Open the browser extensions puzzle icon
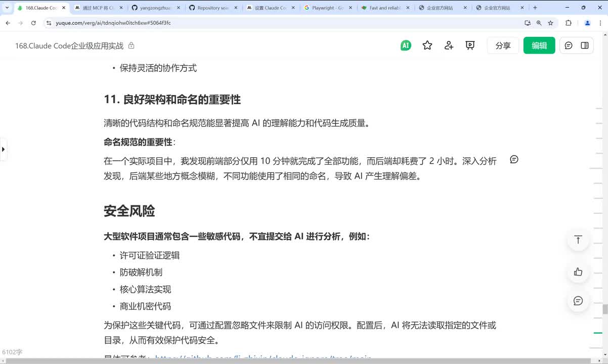608x364 pixels. tap(568, 23)
